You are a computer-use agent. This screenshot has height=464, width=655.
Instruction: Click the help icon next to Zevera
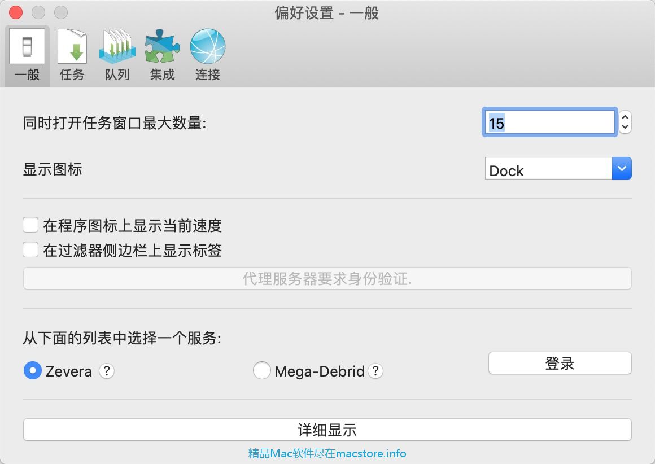point(107,371)
